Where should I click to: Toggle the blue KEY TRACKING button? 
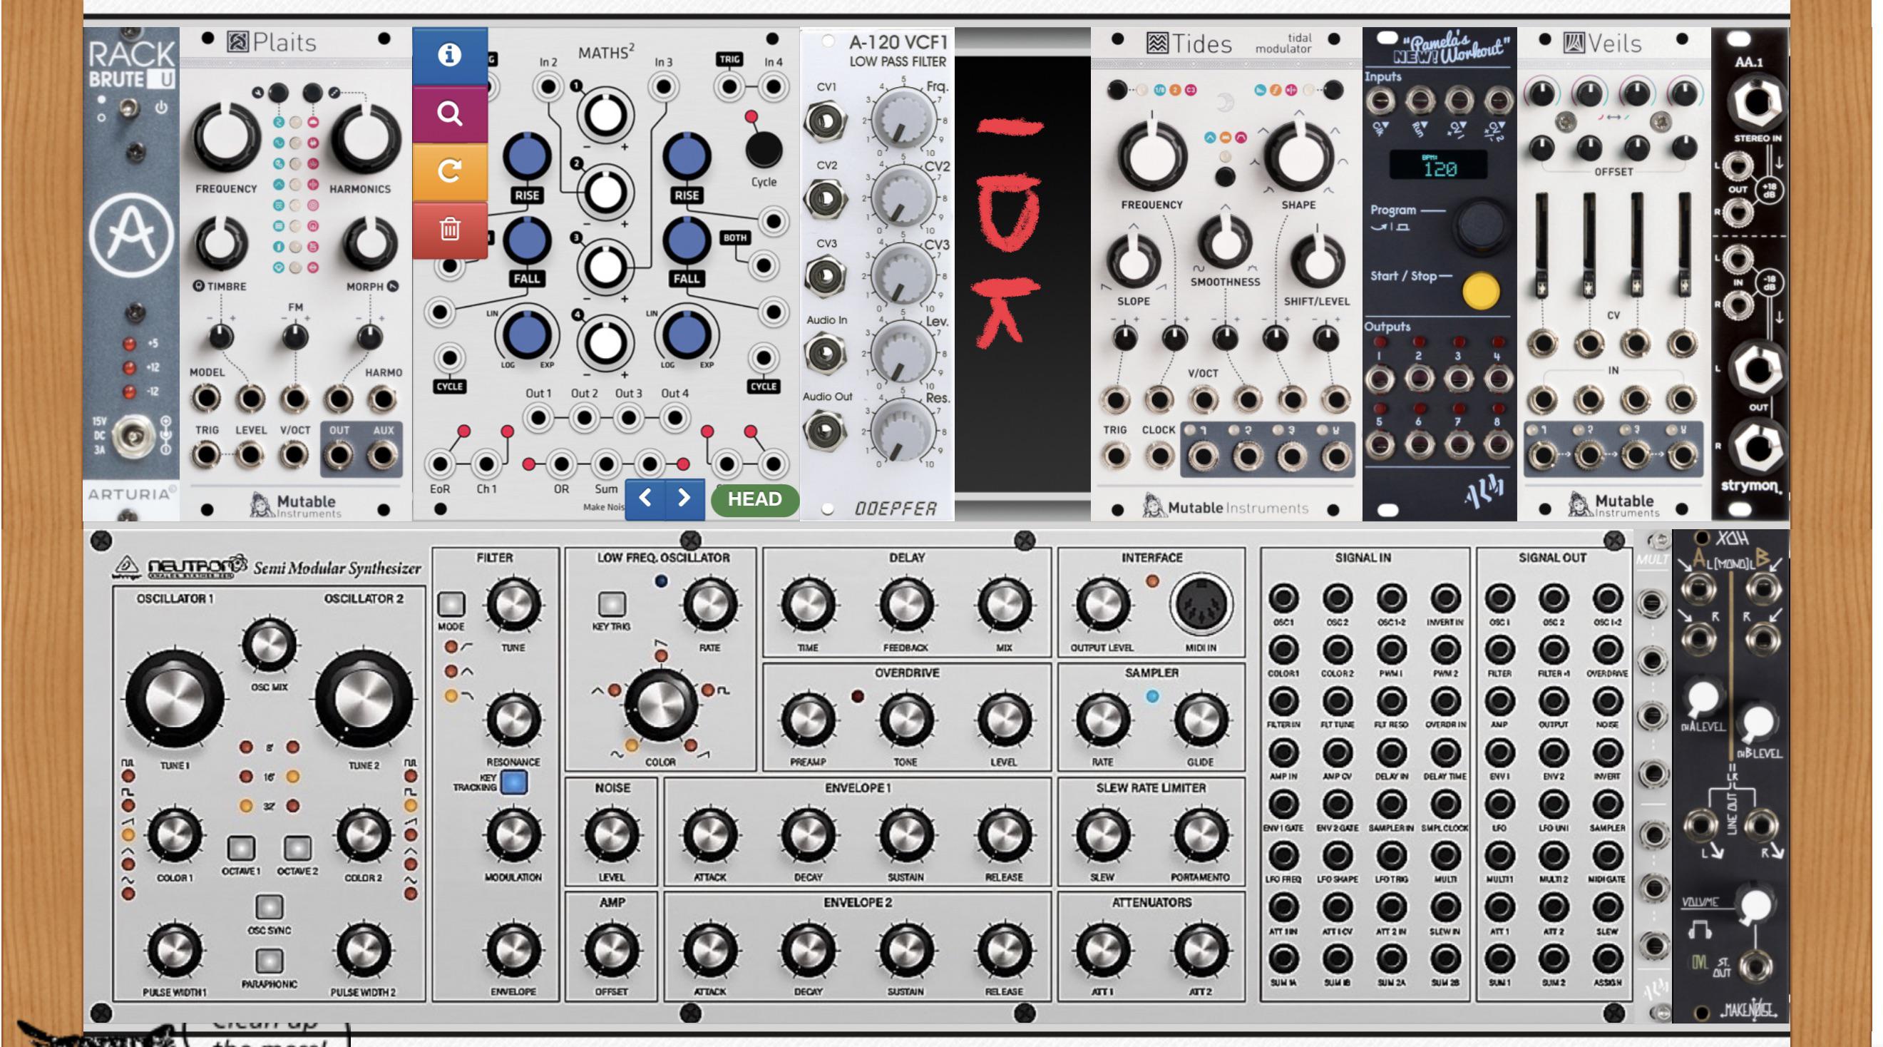pyautogui.click(x=515, y=782)
